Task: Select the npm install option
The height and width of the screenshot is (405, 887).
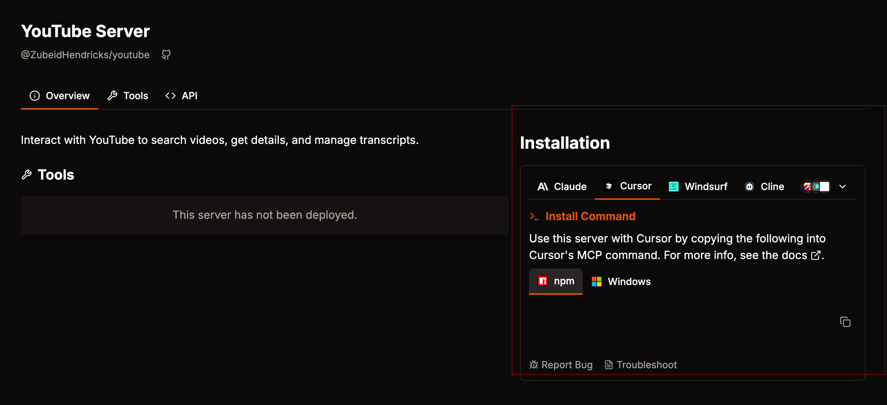Action: [556, 281]
